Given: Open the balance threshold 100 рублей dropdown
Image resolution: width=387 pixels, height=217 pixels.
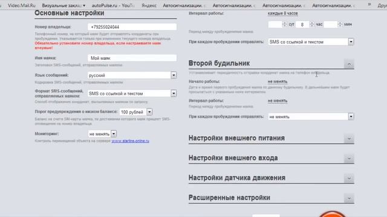Looking at the screenshot, I should [x=135, y=112].
